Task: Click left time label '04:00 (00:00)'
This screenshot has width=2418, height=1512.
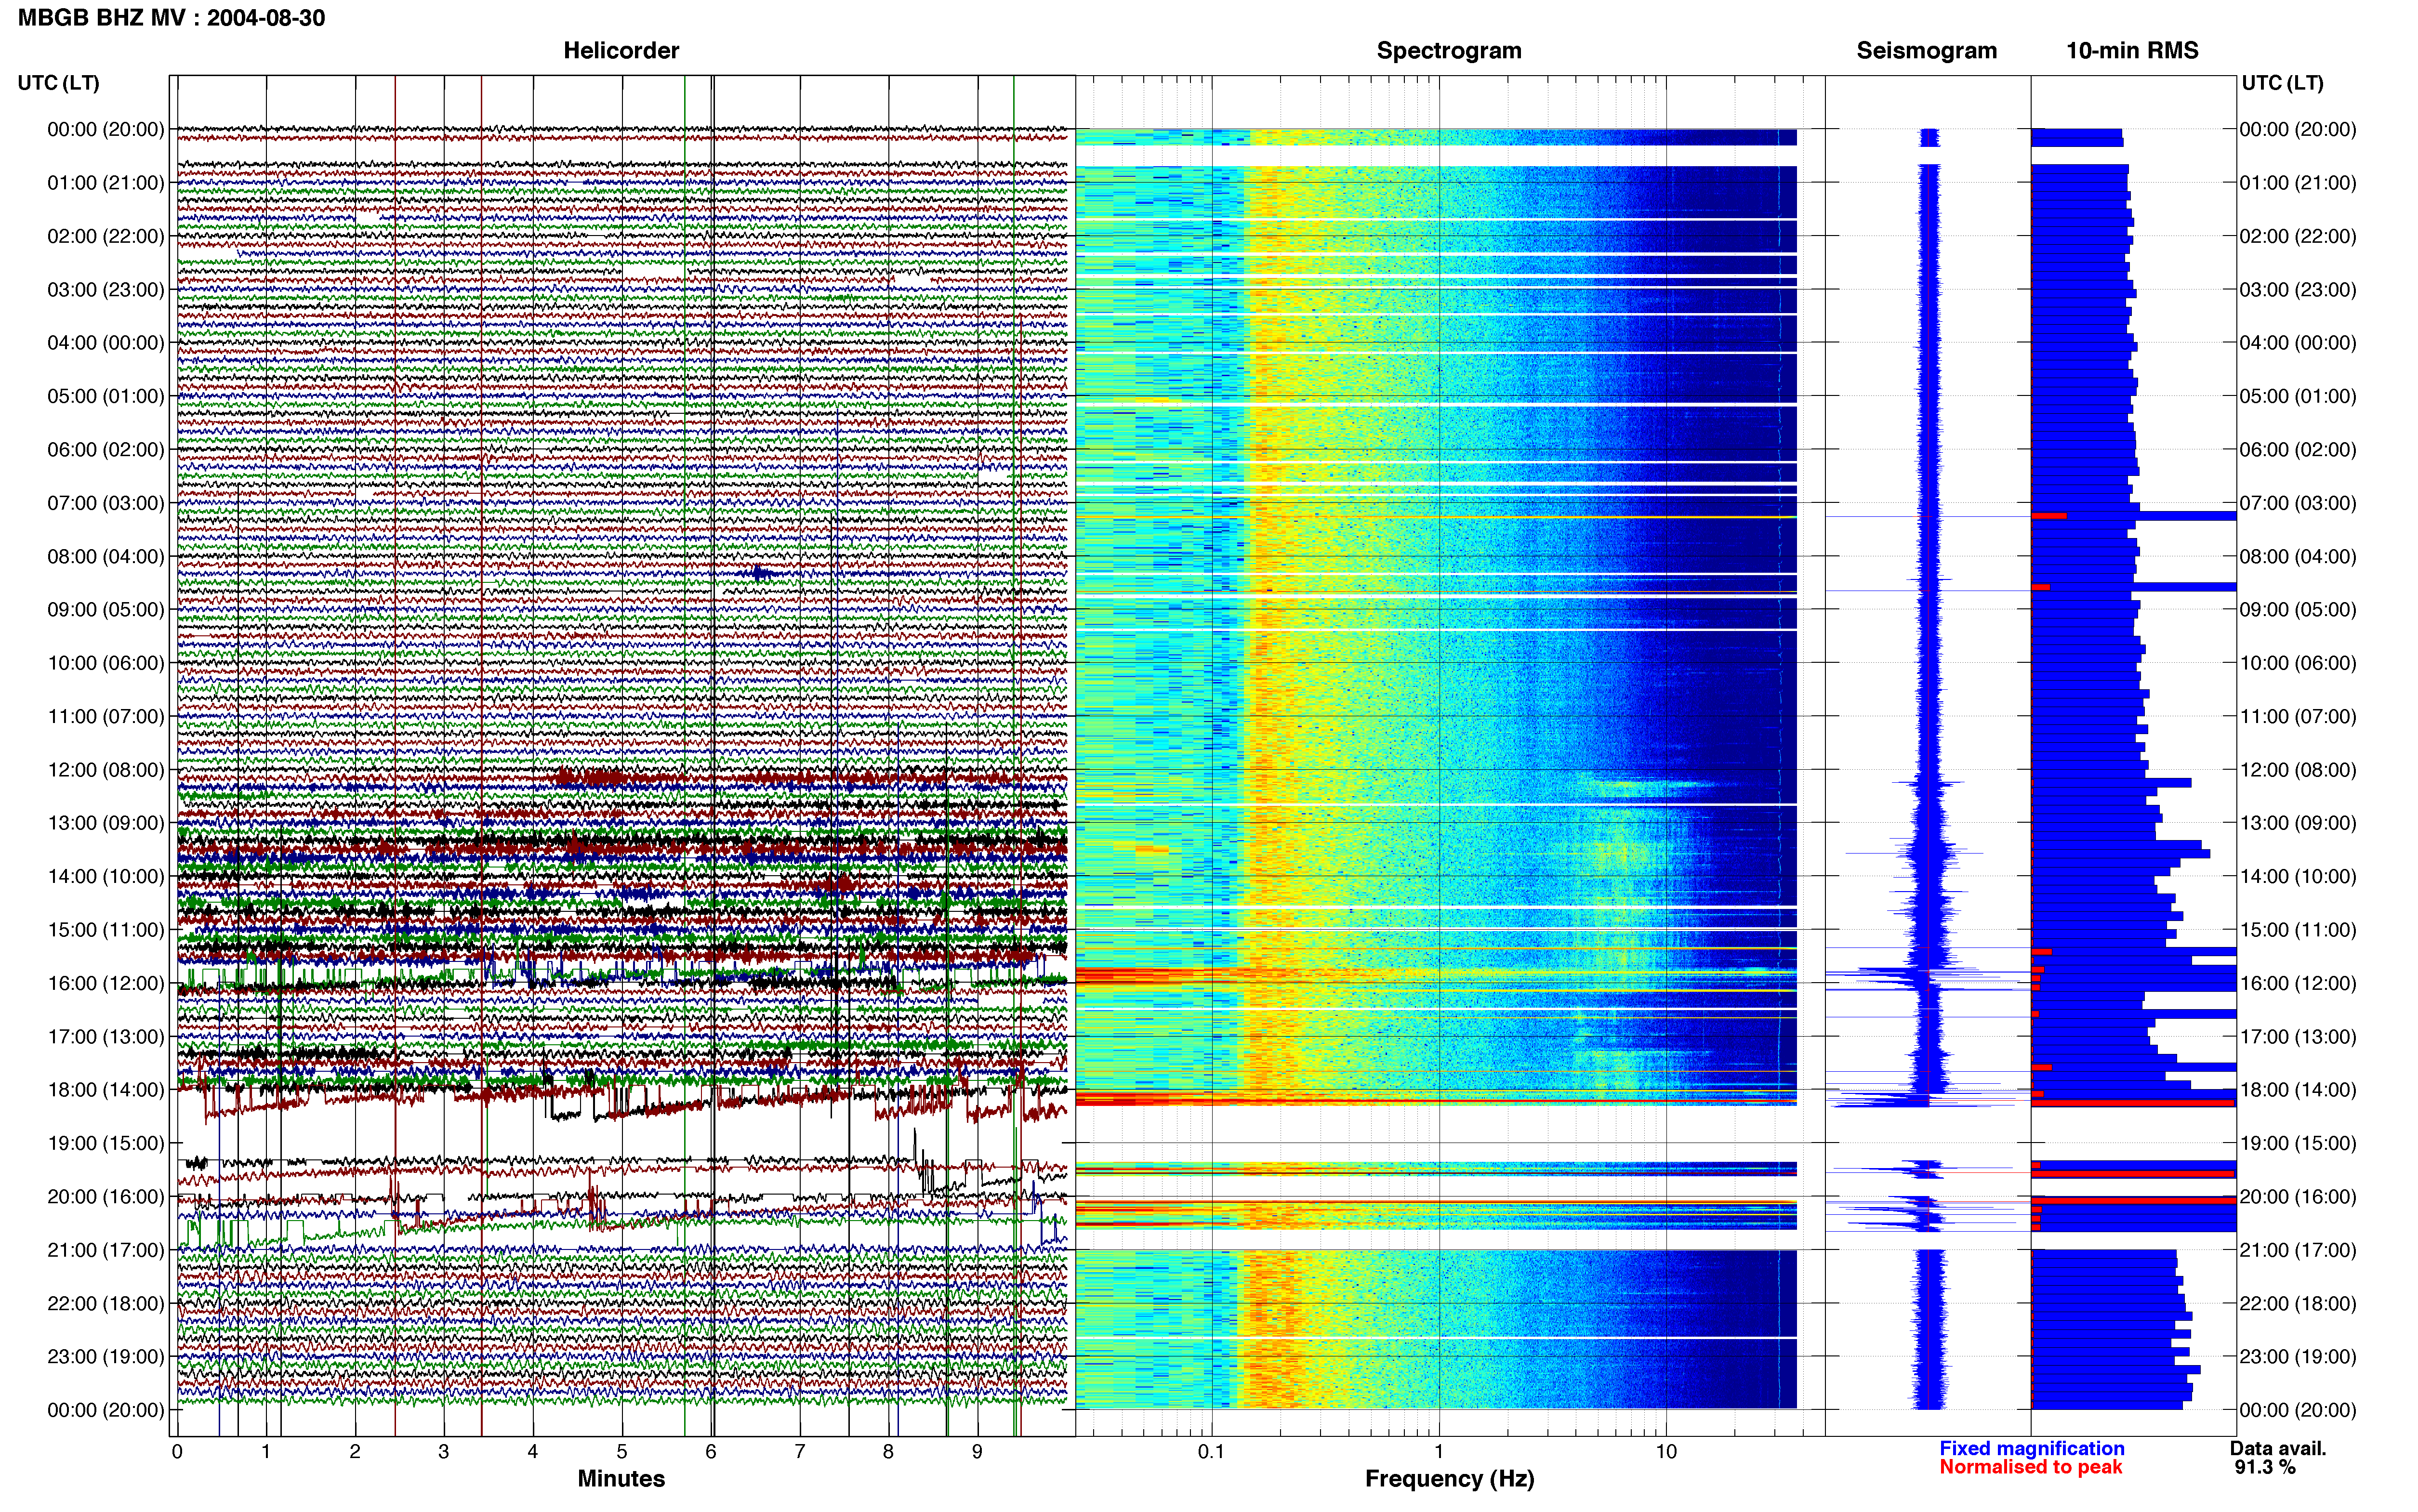Action: pyautogui.click(x=106, y=343)
